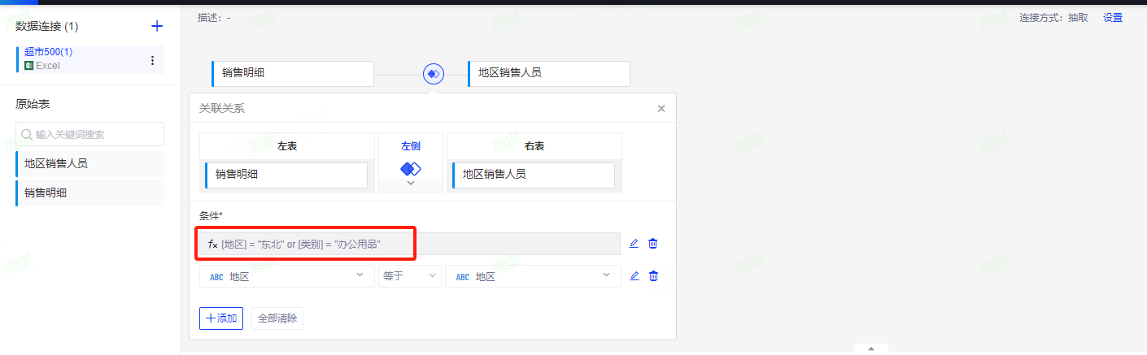Edit the formula condition row

coord(635,244)
